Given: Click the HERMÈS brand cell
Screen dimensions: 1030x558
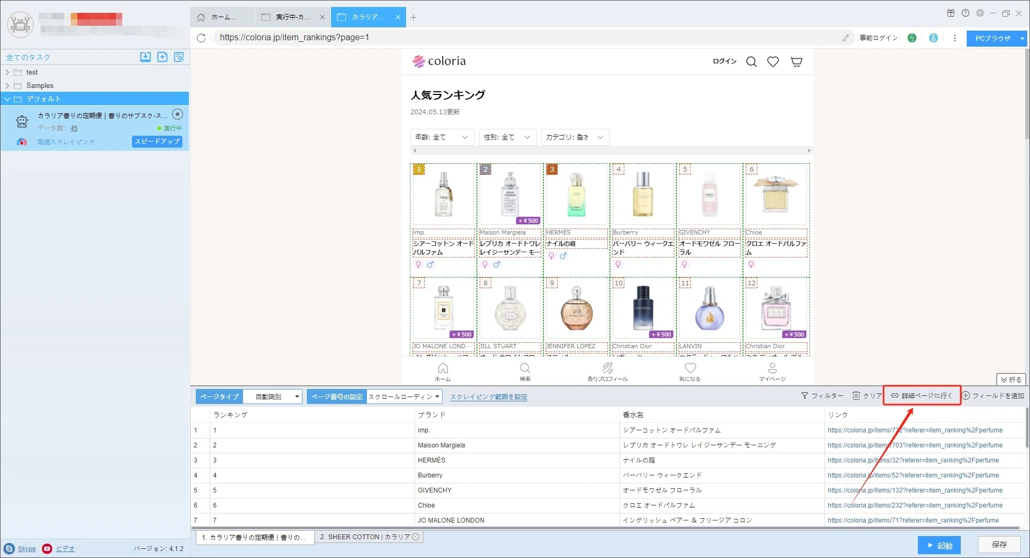Looking at the screenshot, I should coord(518,460).
